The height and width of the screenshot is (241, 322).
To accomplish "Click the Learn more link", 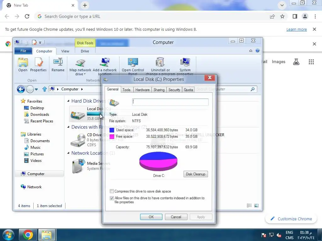I will tap(297, 29).
